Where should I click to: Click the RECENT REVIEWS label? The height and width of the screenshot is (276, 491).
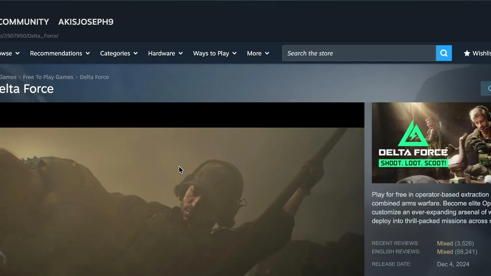coord(395,243)
